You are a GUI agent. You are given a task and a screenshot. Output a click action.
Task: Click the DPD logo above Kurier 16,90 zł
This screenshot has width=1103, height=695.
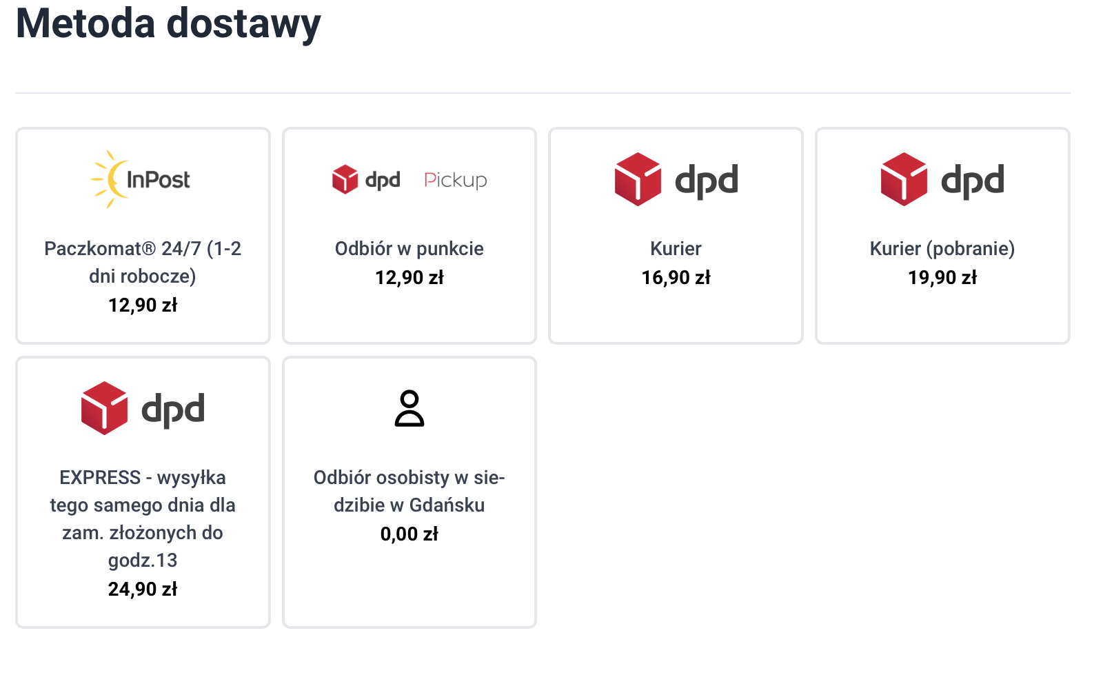pyautogui.click(x=676, y=179)
